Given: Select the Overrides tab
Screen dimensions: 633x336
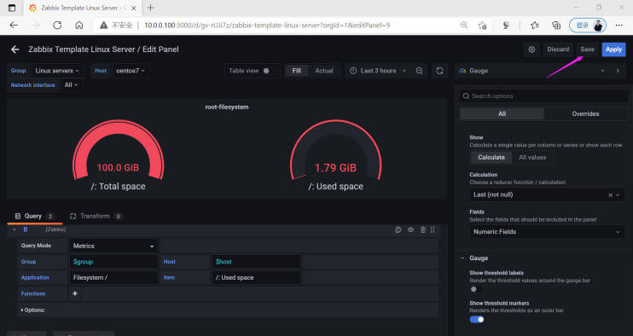Looking at the screenshot, I should click(x=585, y=113).
